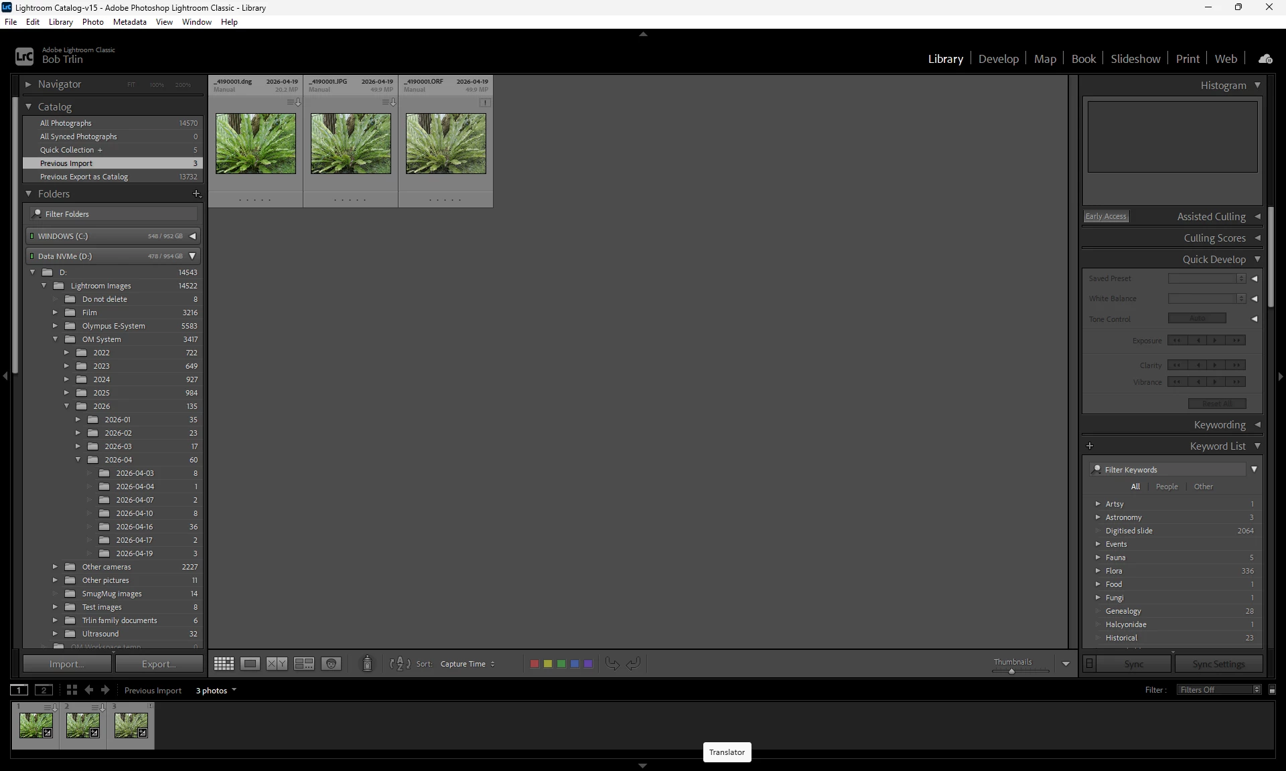
Task: Open People view face icon
Action: click(332, 663)
